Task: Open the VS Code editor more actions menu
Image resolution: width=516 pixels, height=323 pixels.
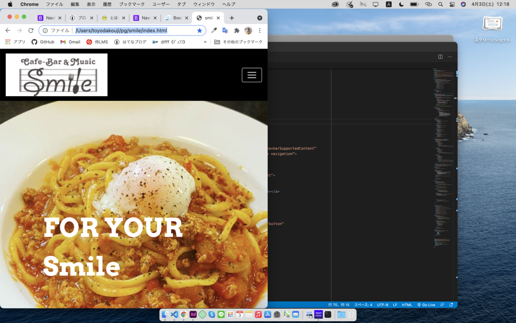Action: click(x=450, y=56)
